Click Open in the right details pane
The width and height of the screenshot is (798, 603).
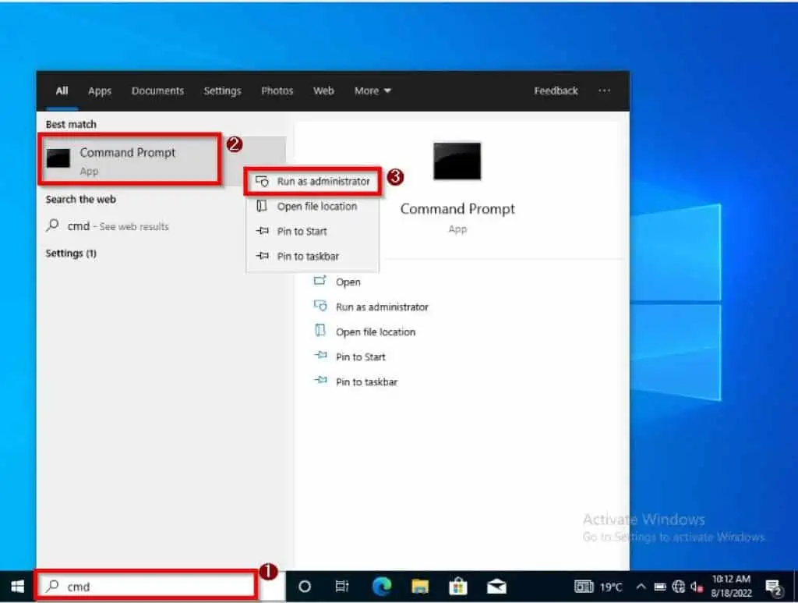point(348,282)
